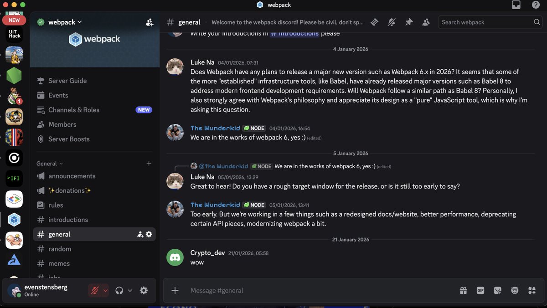Invite people using webpack header icon
Image resolution: width=547 pixels, height=308 pixels.
point(150,22)
